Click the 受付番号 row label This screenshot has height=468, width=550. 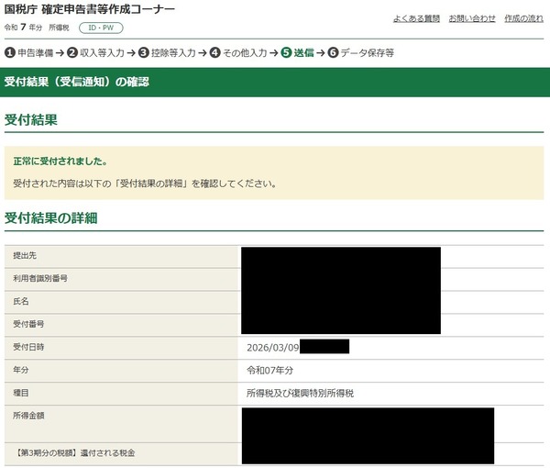(28, 324)
